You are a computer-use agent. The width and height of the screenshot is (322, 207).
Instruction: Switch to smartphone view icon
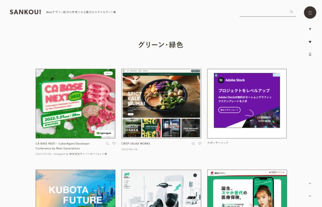(310, 54)
